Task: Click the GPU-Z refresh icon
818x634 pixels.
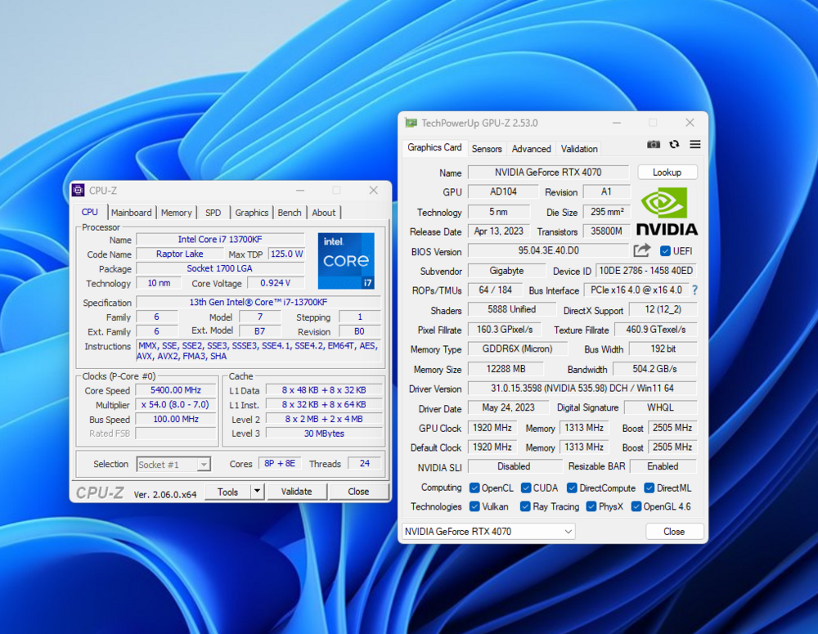Action: point(674,145)
